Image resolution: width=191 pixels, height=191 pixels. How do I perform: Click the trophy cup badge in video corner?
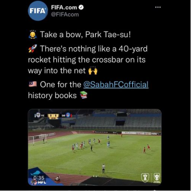pyautogui.click(x=145, y=178)
